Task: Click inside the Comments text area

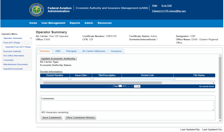Action: pyautogui.click(x=127, y=106)
